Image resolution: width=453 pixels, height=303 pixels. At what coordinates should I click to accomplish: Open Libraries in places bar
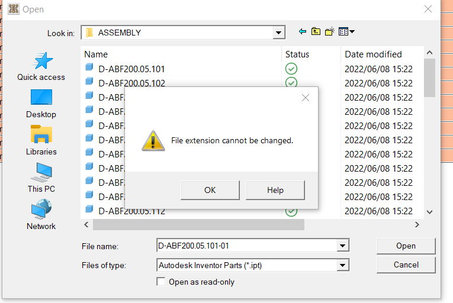41,140
